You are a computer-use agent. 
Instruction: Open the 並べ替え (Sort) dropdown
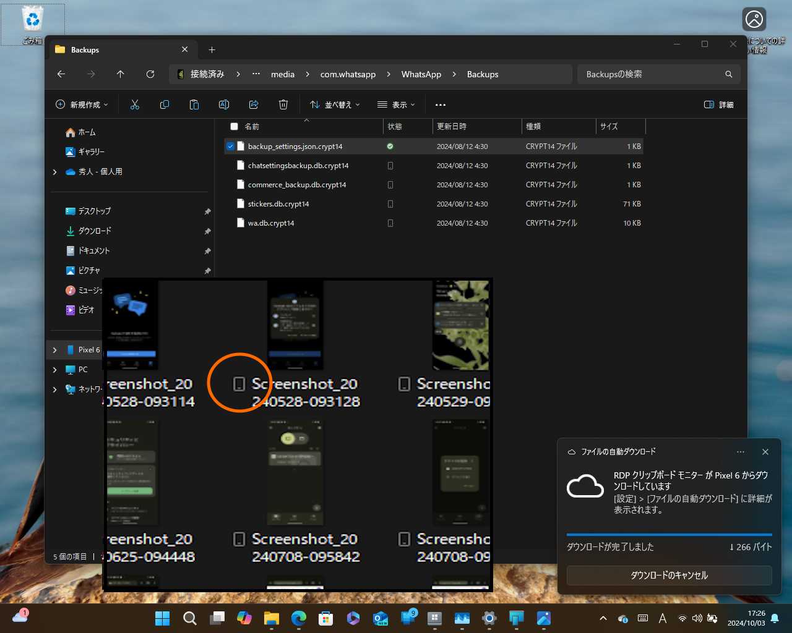[x=335, y=104]
